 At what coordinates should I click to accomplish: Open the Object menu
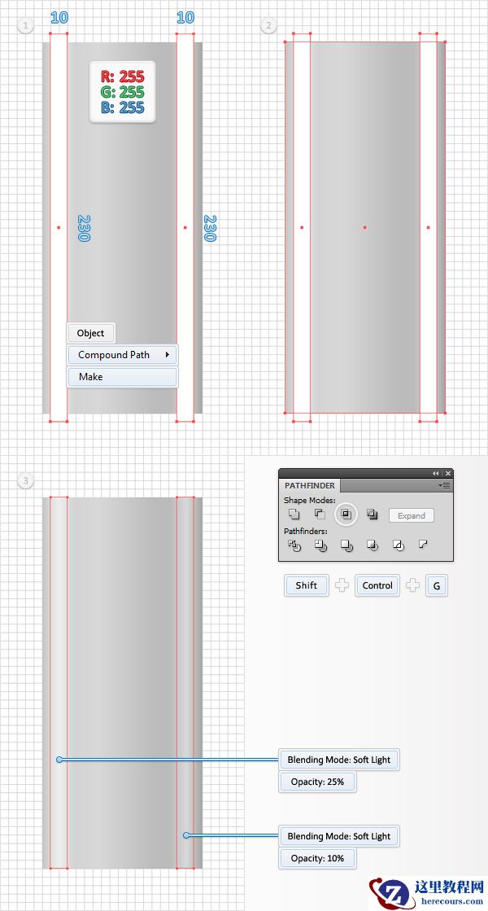[90, 333]
